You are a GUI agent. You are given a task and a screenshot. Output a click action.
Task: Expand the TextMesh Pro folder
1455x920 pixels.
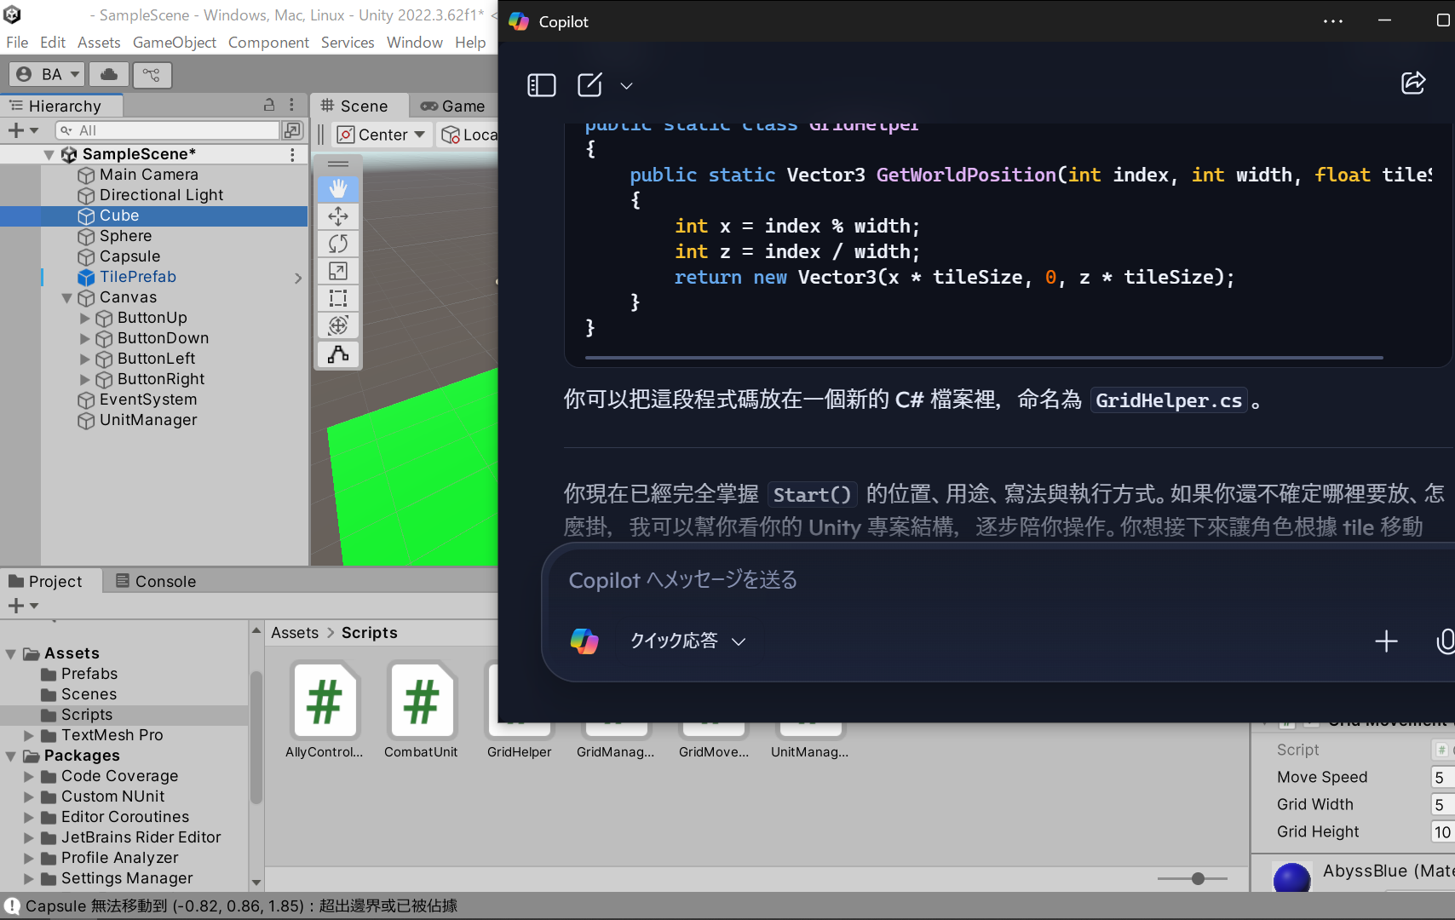(29, 735)
